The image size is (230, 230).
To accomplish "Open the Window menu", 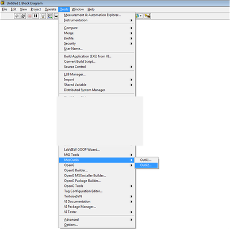I will tap(78, 9).
